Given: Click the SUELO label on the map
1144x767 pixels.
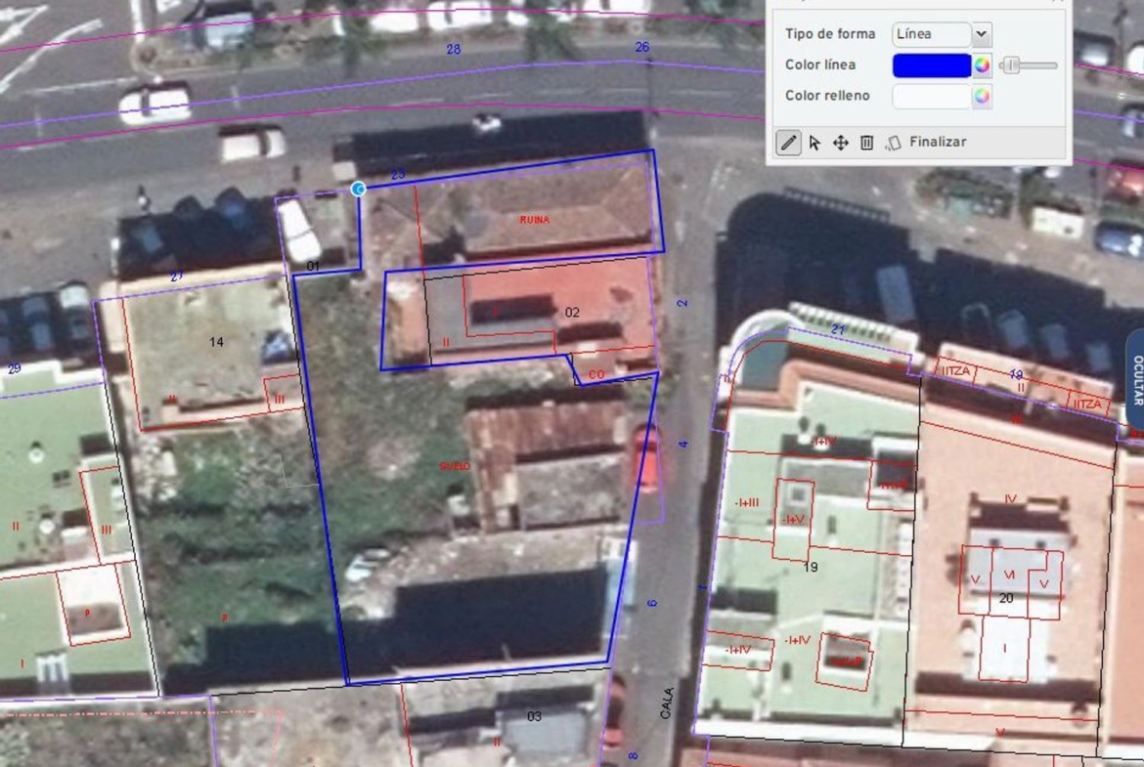Looking at the screenshot, I should click(x=455, y=466).
